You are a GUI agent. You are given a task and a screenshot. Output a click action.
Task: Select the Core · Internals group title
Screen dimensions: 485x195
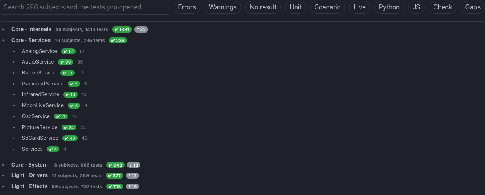pos(31,29)
